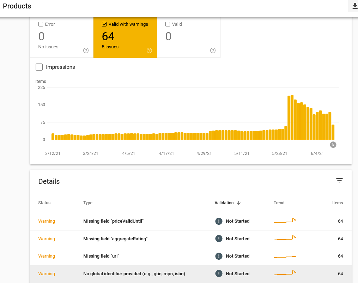This screenshot has width=358, height=283.
Task: Click help icon in the Error card
Action: click(x=86, y=50)
